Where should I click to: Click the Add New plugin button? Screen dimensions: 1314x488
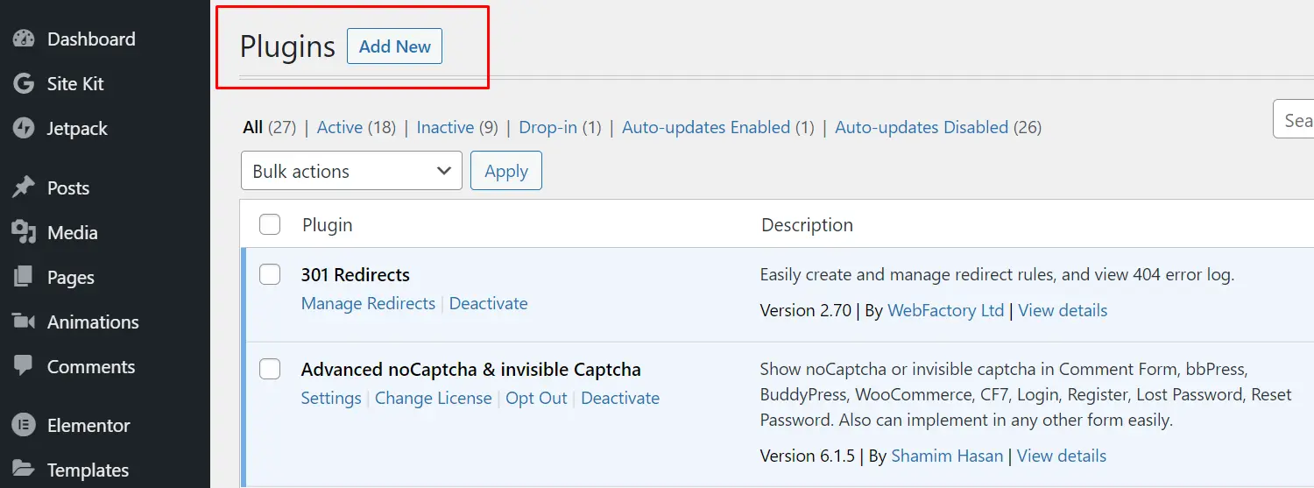click(394, 46)
